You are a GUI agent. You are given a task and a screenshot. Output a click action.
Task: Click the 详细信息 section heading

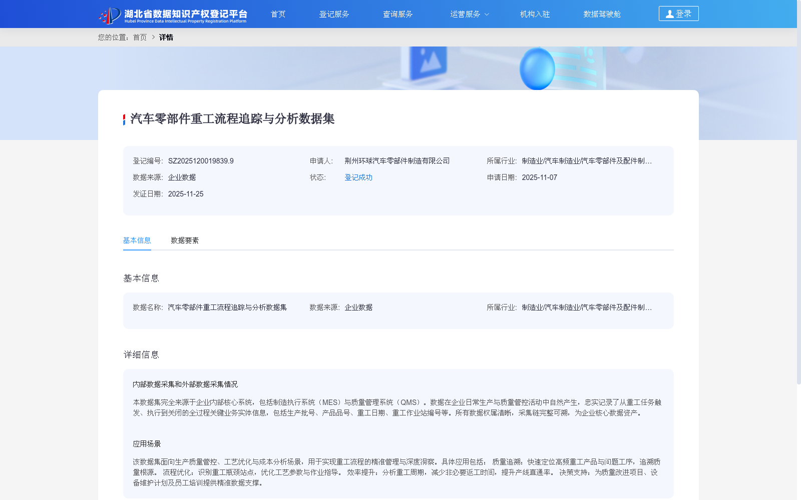141,355
